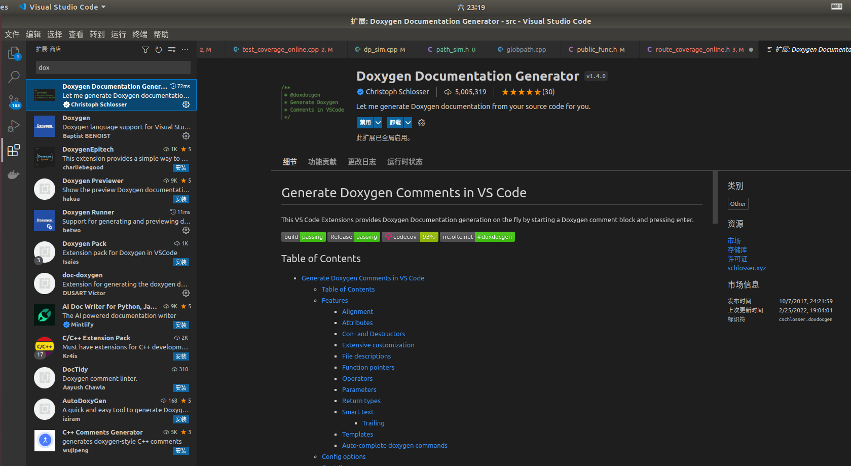Open the Docker view icon
Image resolution: width=851 pixels, height=466 pixels.
coord(14,174)
